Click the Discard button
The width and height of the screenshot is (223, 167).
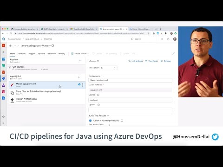(x=97, y=54)
